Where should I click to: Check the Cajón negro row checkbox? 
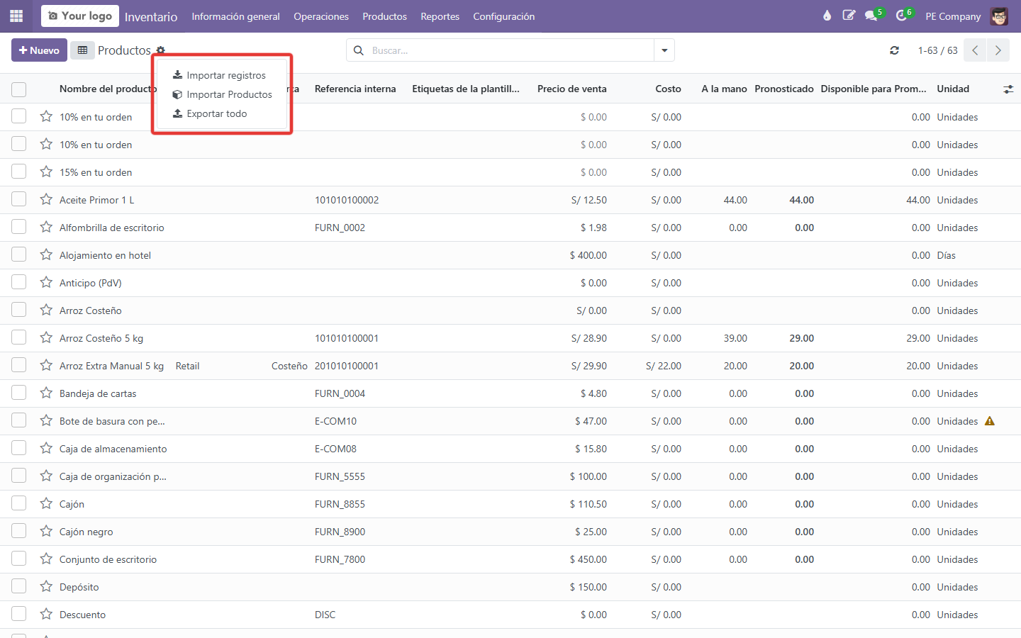[19, 531]
